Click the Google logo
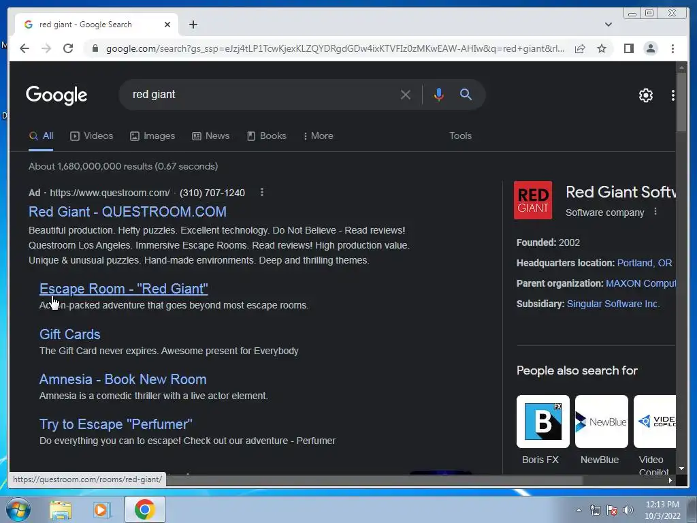 pyautogui.click(x=56, y=95)
